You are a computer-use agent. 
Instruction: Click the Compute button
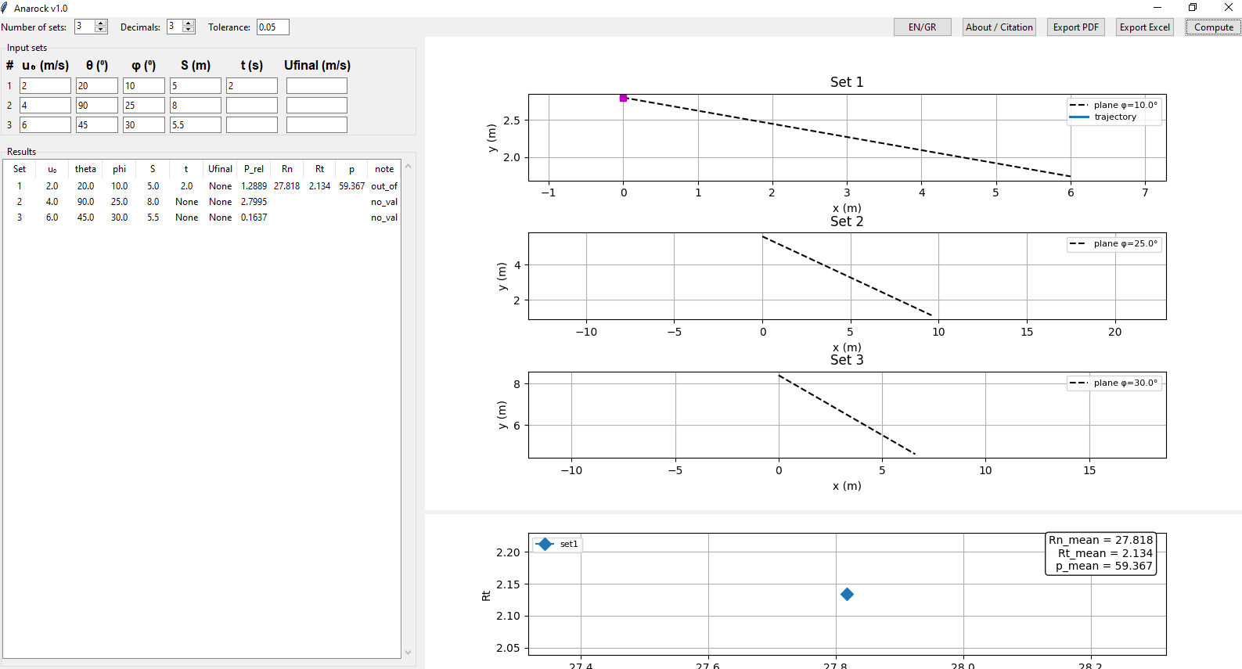1213,27
